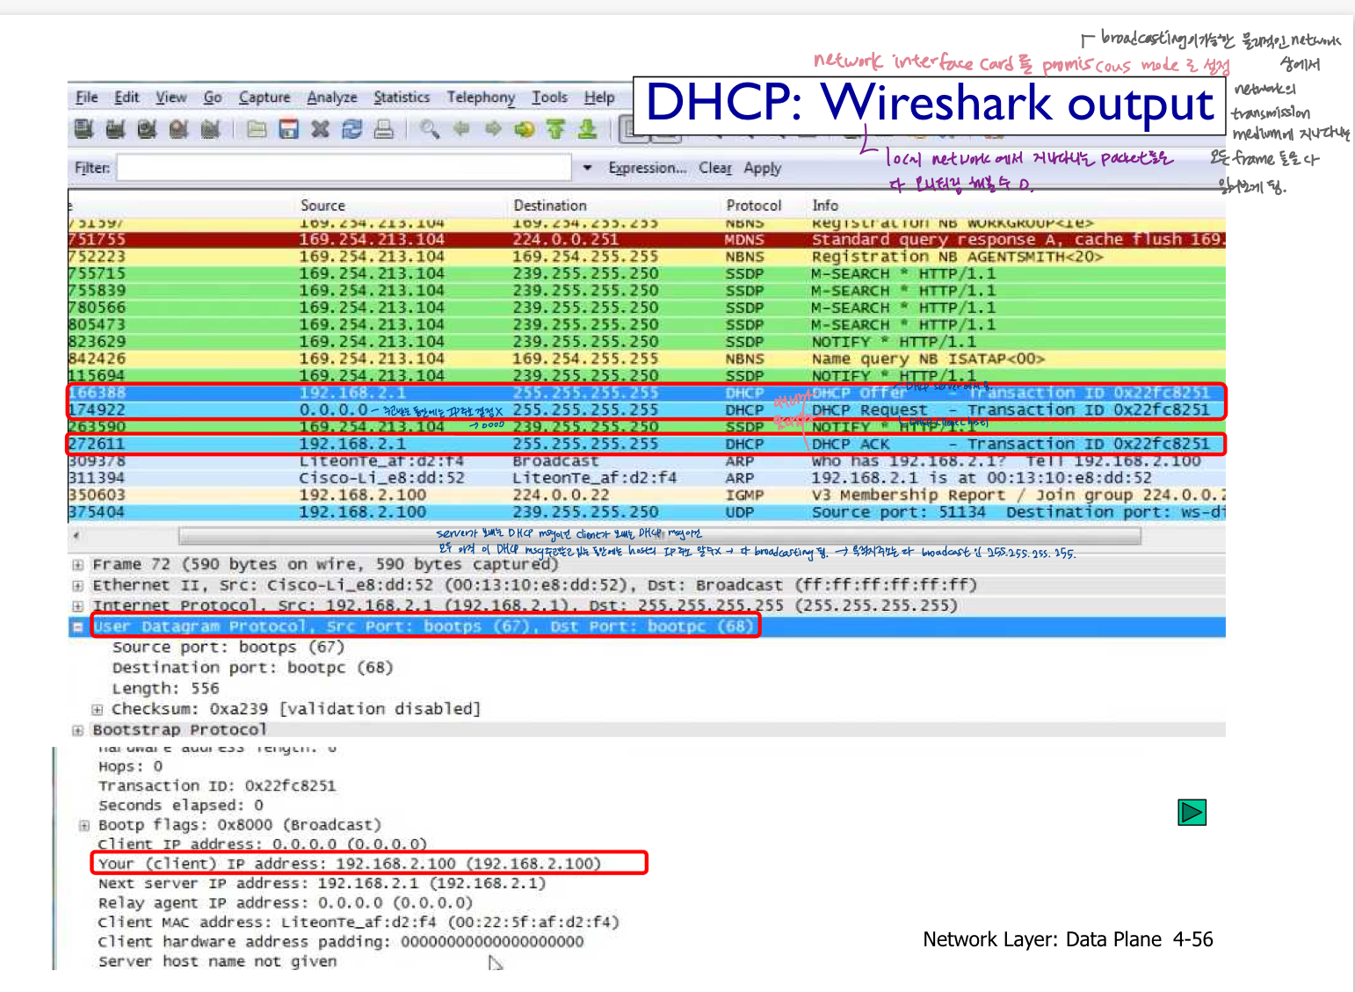This screenshot has height=992, width=1355.
Task: Select the DHCP Request packet row
Action: (x=647, y=409)
